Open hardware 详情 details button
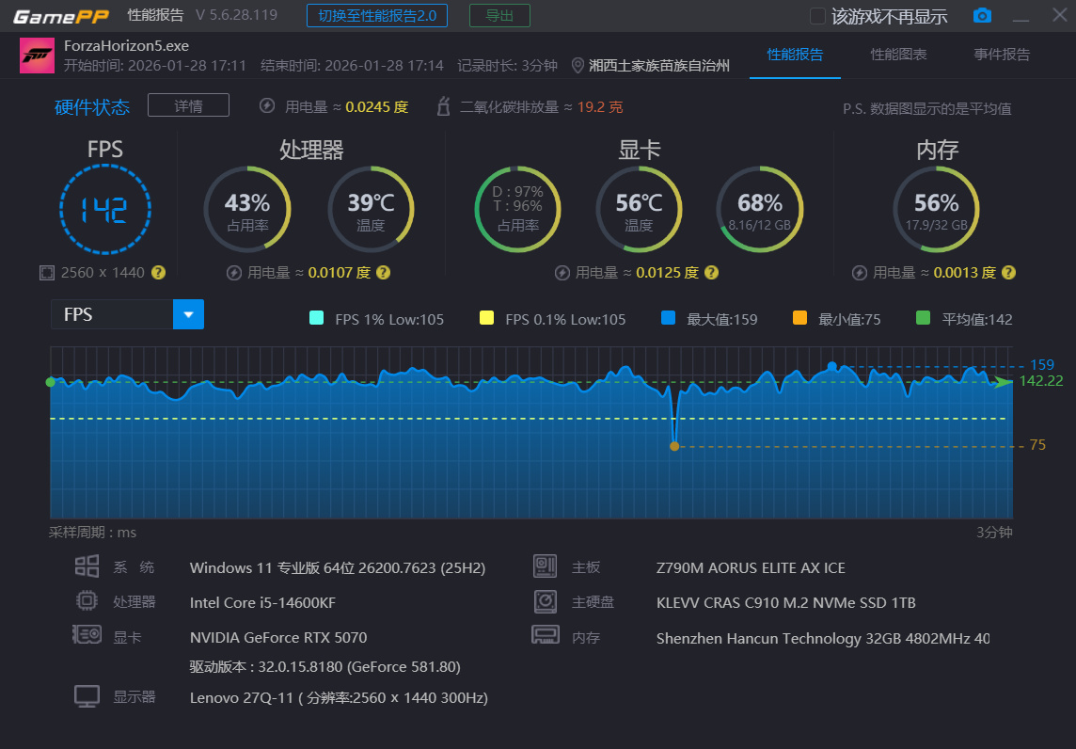The width and height of the screenshot is (1076, 749). (188, 105)
